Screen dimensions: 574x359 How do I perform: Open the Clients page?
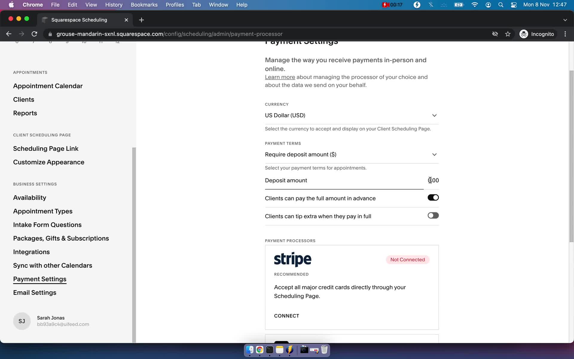[24, 100]
